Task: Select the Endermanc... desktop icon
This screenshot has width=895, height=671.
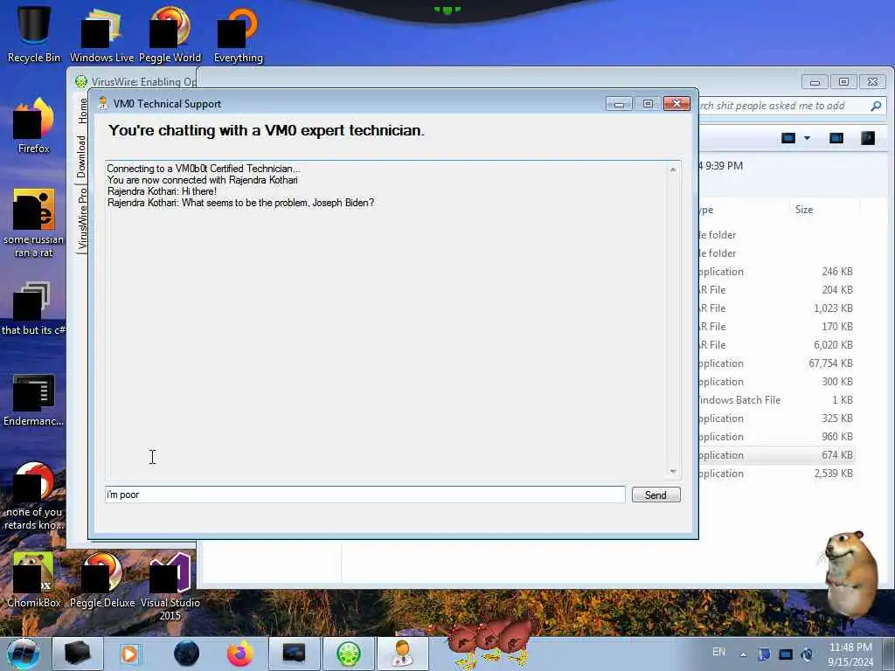Action: [x=34, y=399]
